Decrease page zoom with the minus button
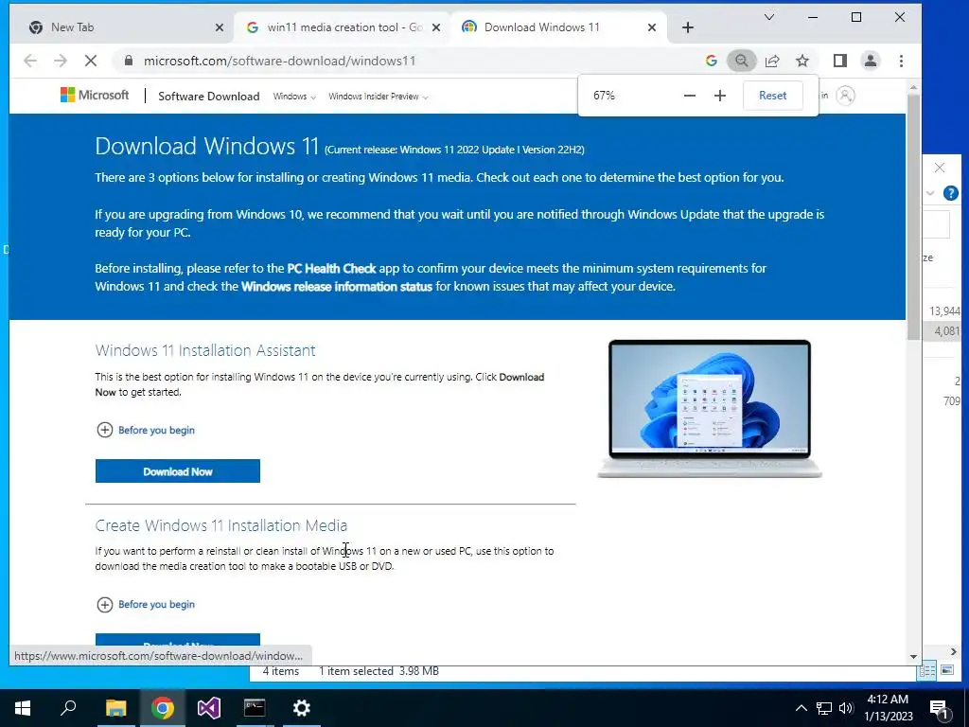The image size is (969, 727). 690,96
